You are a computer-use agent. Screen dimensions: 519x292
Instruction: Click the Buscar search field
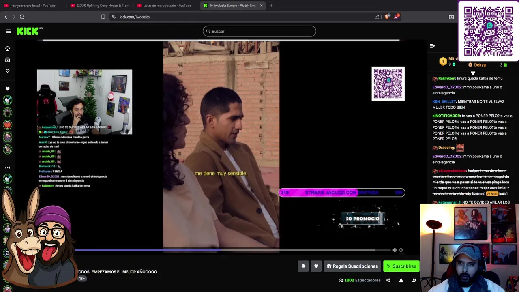259,31
